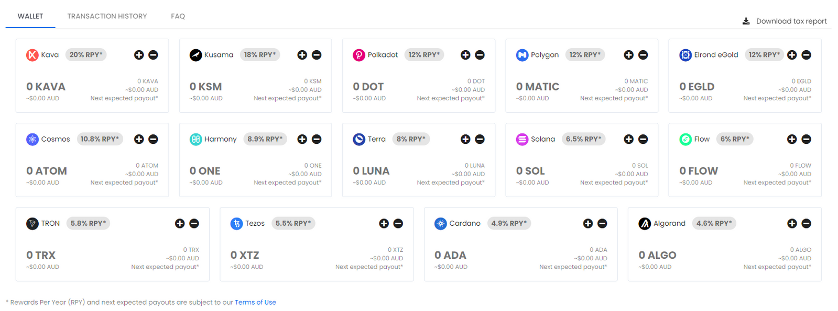This screenshot has height=311, width=838.
Task: Click the Elrond eGold plus icon
Action: [x=792, y=55]
